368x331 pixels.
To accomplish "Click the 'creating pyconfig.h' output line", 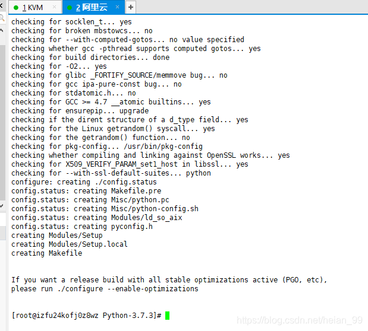I will (82, 227).
